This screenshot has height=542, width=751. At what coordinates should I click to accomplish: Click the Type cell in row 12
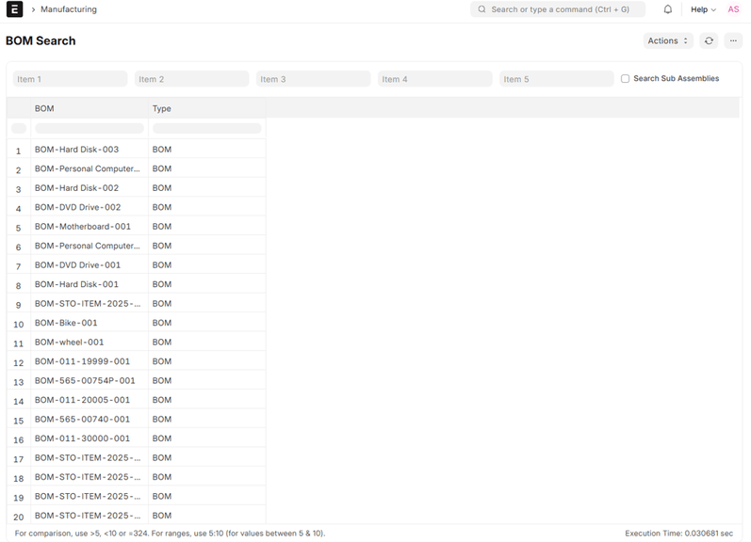click(x=207, y=361)
